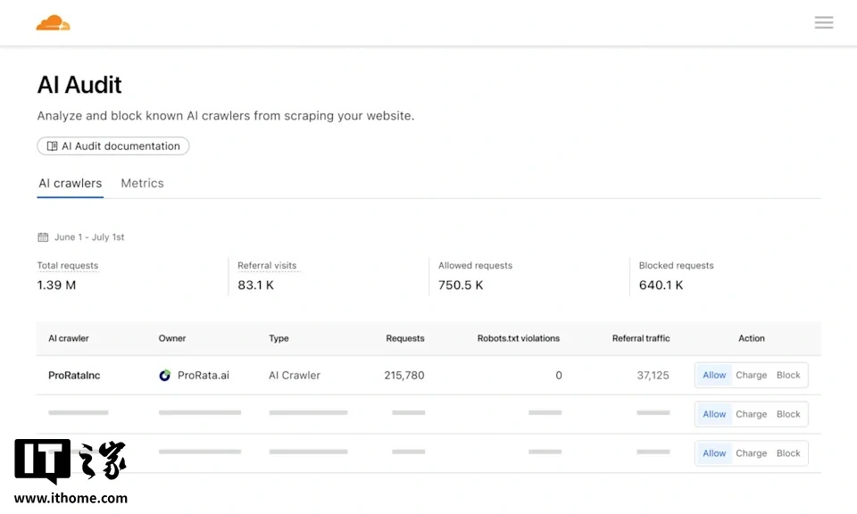This screenshot has height=514, width=857.
Task: Open the AI Audit documentation button
Action: click(x=113, y=146)
